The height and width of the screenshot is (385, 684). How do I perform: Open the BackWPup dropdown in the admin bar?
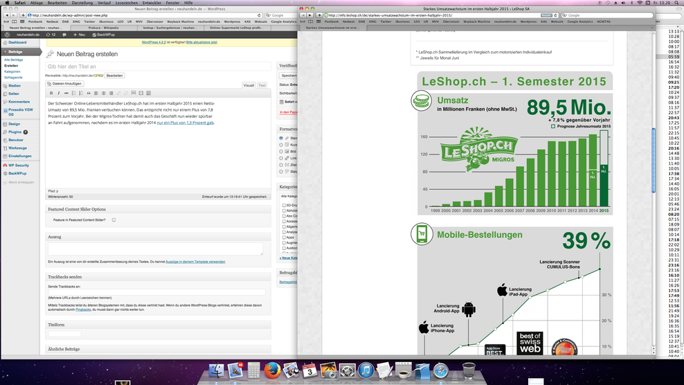[103, 35]
